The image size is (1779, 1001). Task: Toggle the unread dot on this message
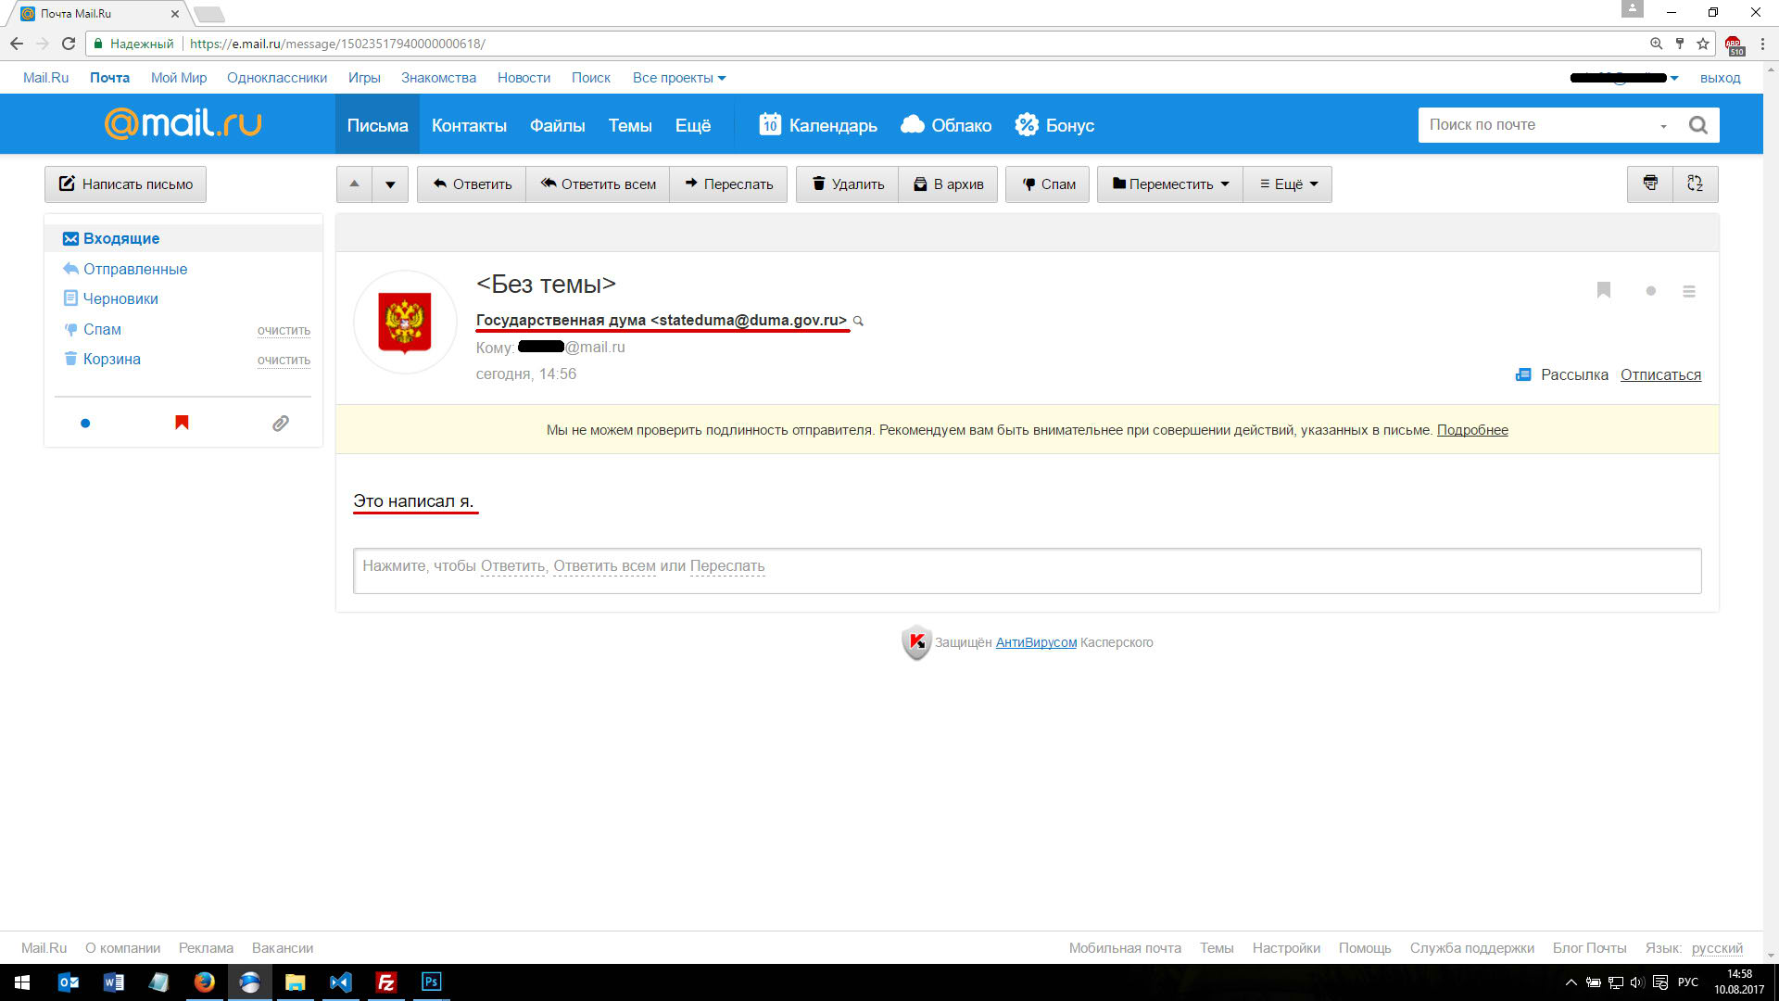click(1650, 291)
